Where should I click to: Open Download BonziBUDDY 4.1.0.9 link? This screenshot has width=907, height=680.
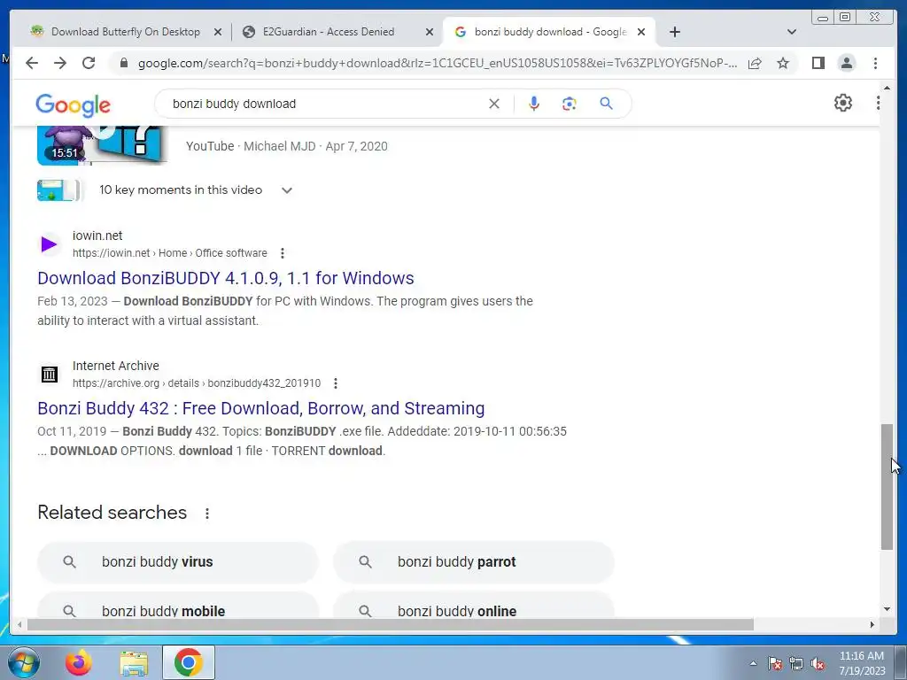click(x=226, y=278)
